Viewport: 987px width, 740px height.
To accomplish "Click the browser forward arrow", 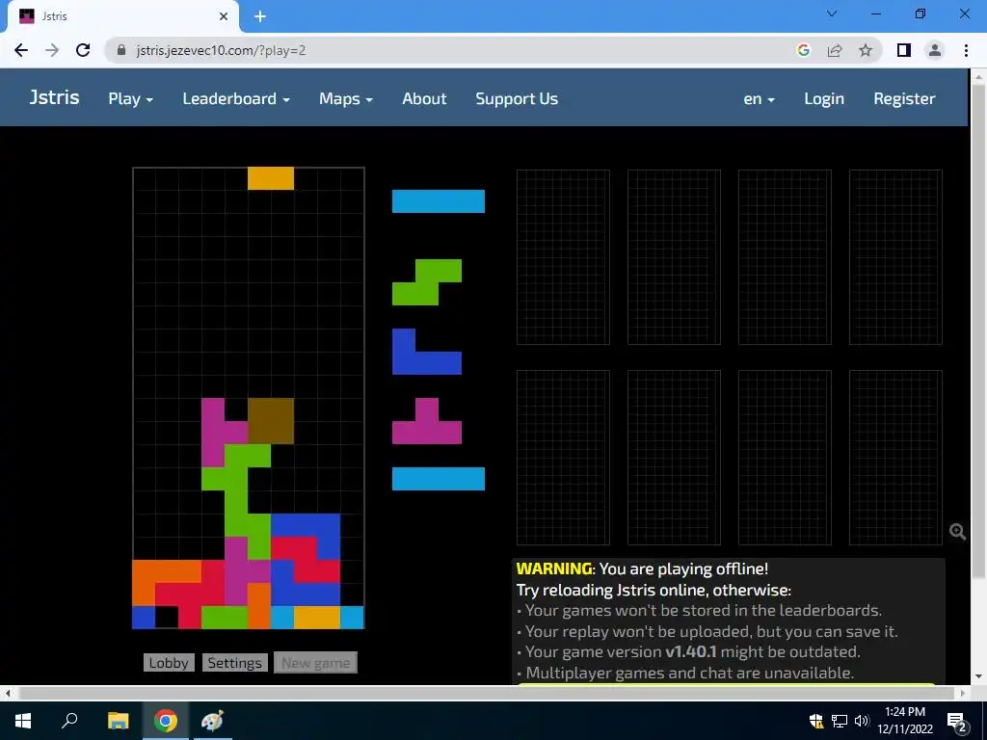I will click(52, 50).
